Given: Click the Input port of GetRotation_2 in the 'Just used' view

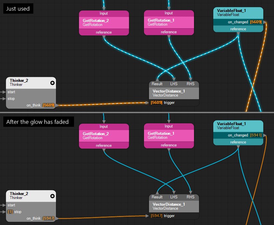Looking at the screenshot, I should click(x=104, y=13).
